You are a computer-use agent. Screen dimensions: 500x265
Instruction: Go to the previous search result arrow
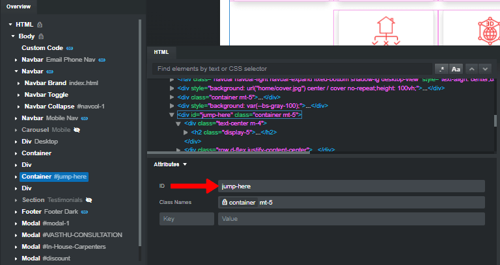click(x=472, y=69)
